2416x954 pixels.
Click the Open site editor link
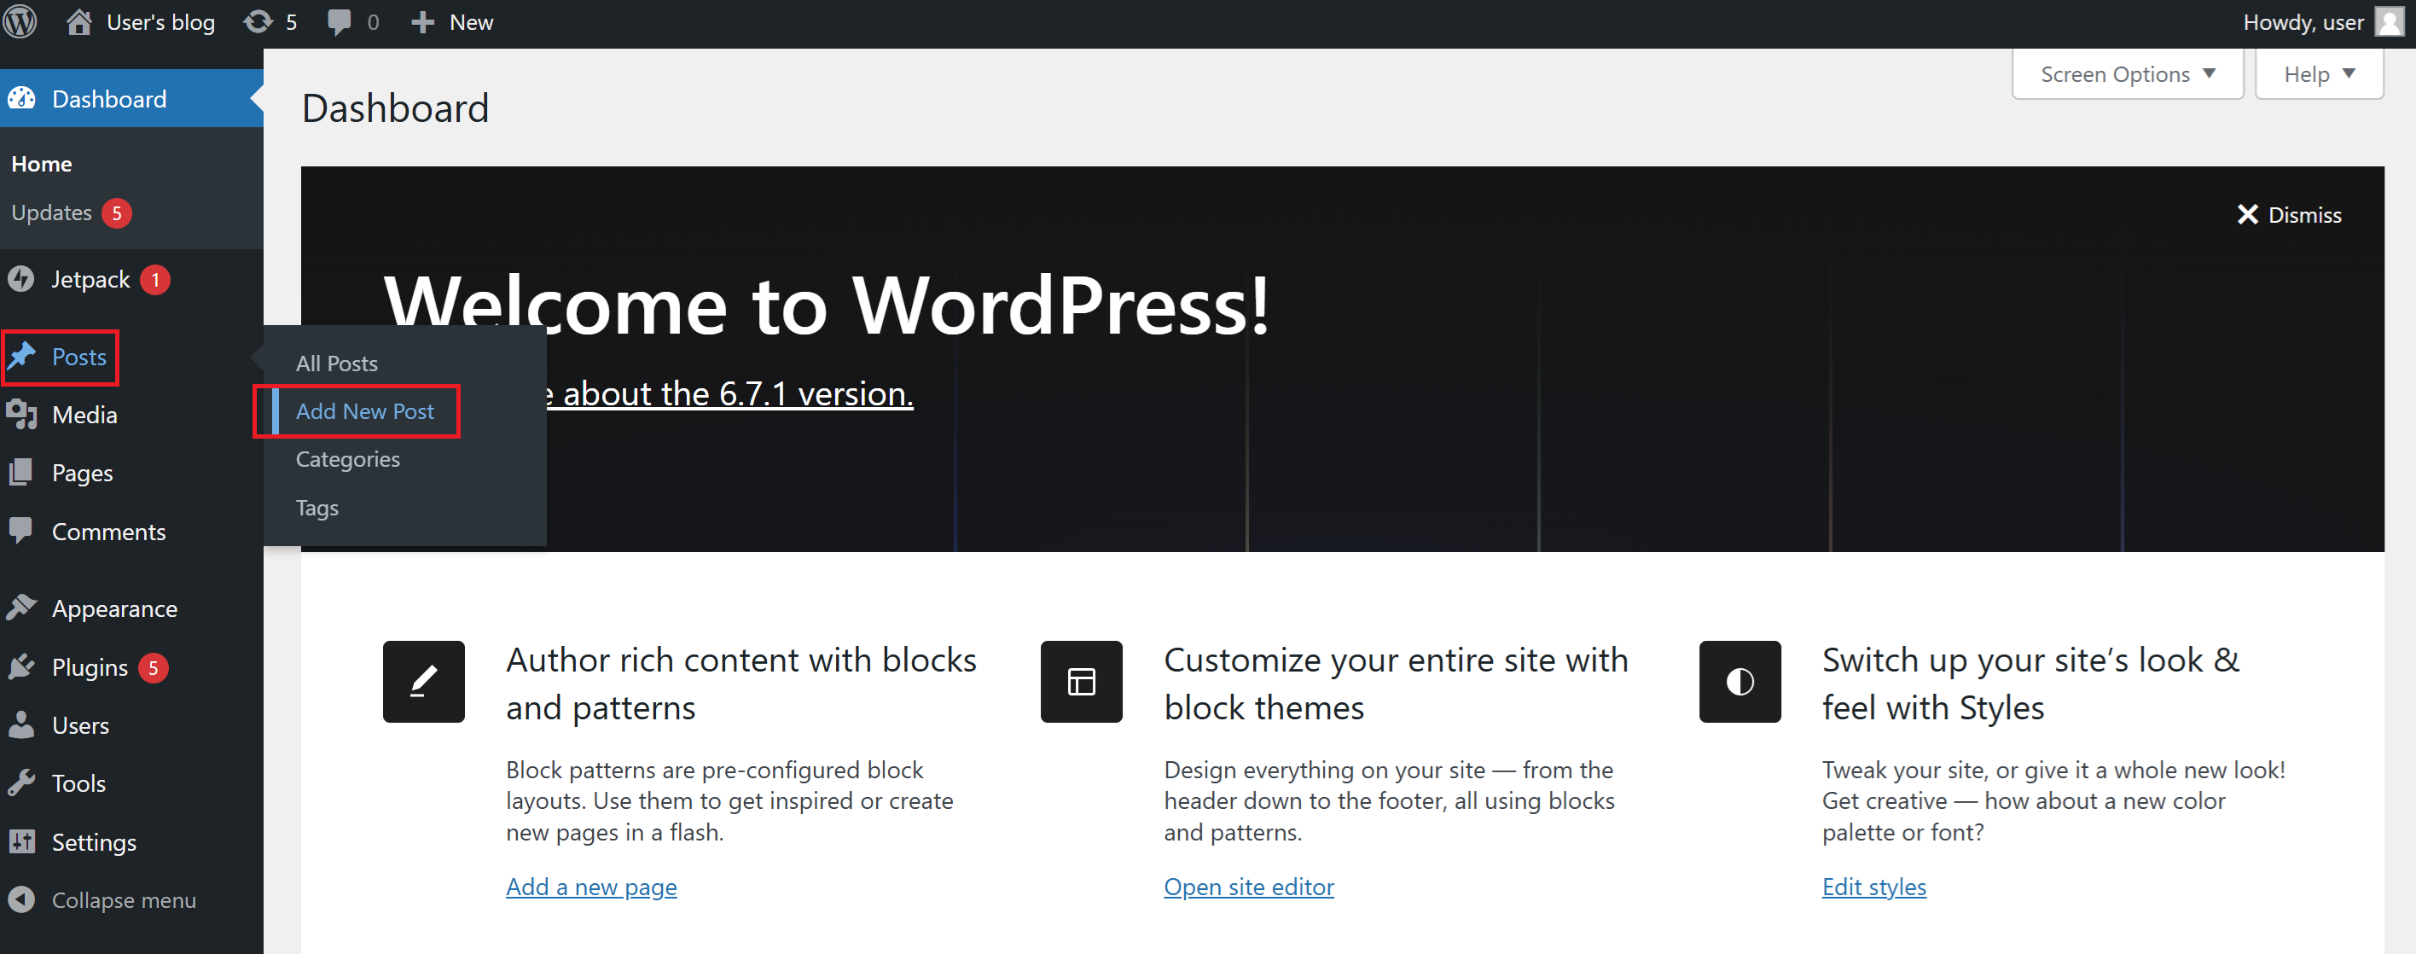pyautogui.click(x=1248, y=887)
